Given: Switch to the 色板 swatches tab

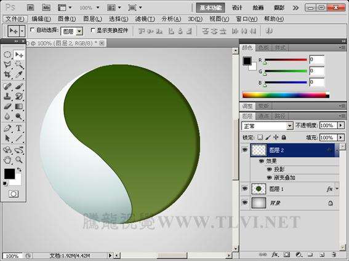Looking at the screenshot, I should pos(264,47).
